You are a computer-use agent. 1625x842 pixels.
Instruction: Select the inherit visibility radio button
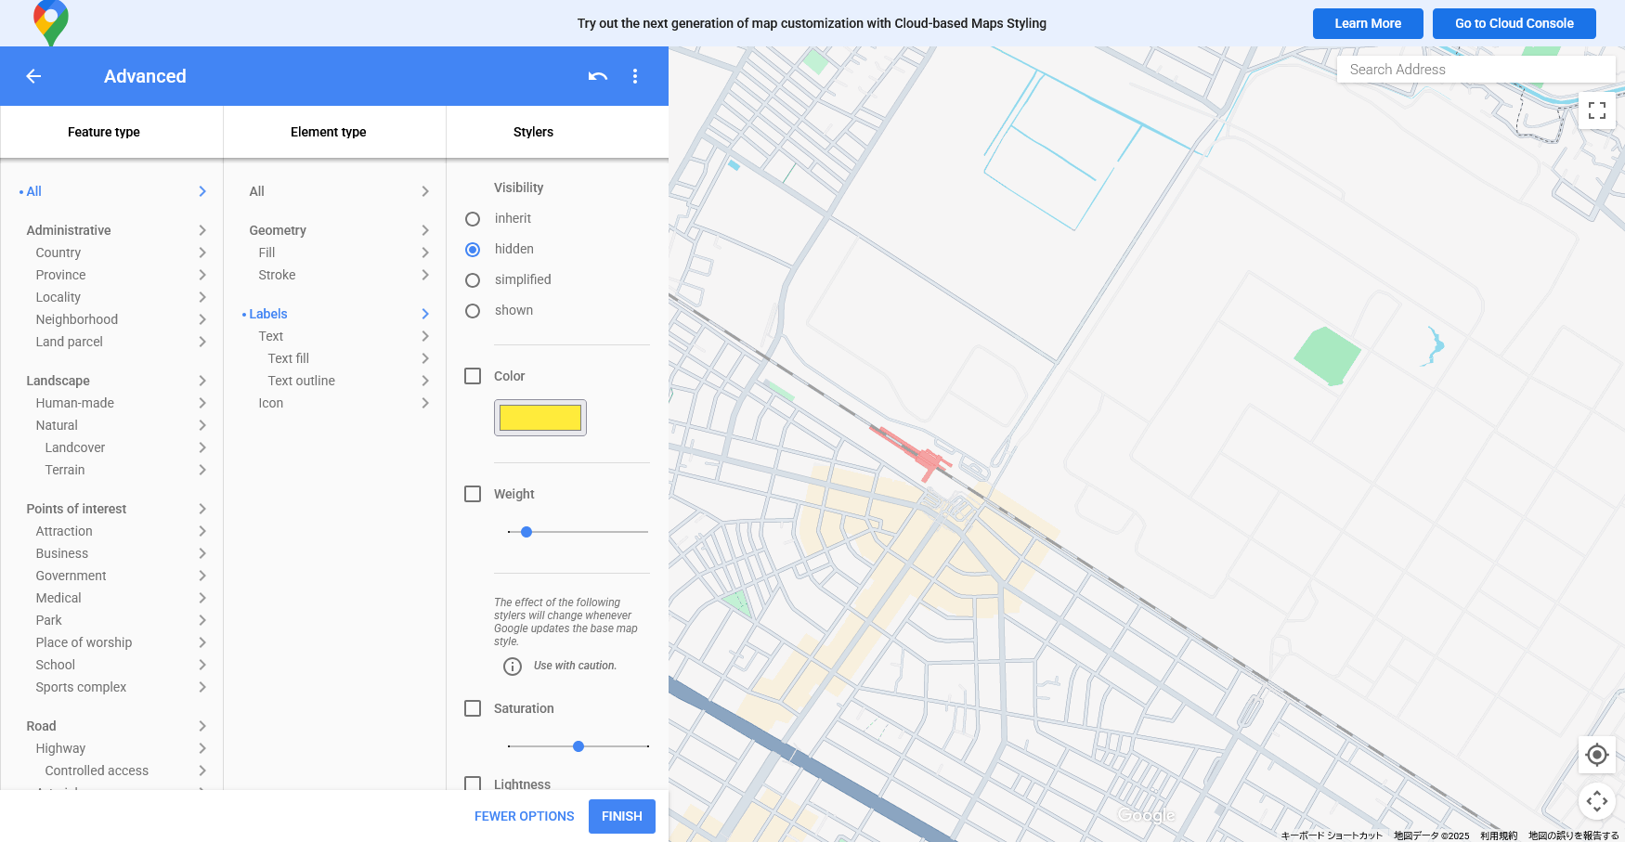pyautogui.click(x=473, y=219)
